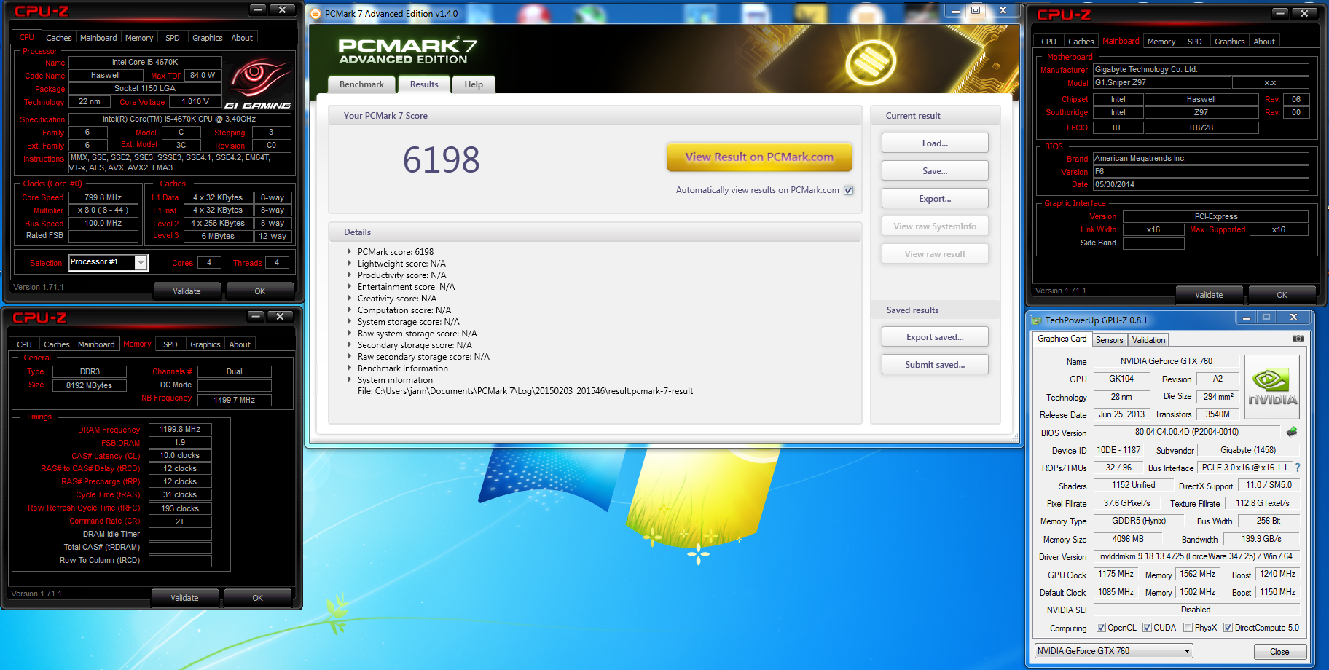Image resolution: width=1329 pixels, height=670 pixels.
Task: Toggle the DirectCompute 5.0 checkbox
Action: coord(1228,628)
